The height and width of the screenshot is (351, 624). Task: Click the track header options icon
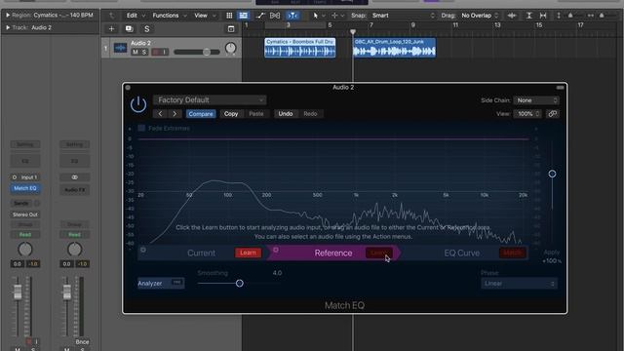click(231, 28)
